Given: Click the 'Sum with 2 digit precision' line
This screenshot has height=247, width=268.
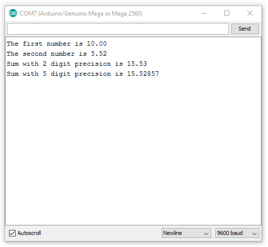Looking at the screenshot, I should 77,64.
